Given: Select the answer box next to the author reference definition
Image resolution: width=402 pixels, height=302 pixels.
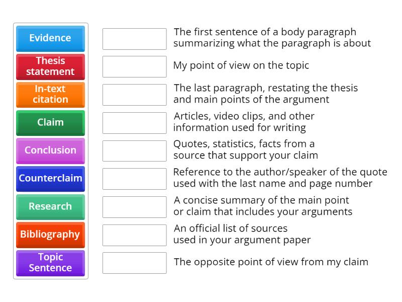Looking at the screenshot, I should click(134, 179).
